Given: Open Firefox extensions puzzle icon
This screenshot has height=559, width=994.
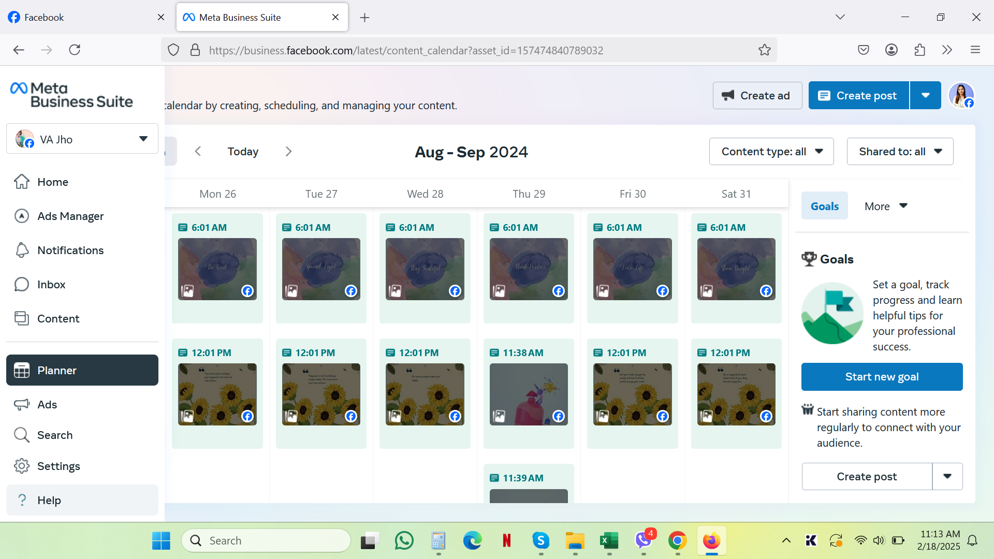Looking at the screenshot, I should [919, 50].
